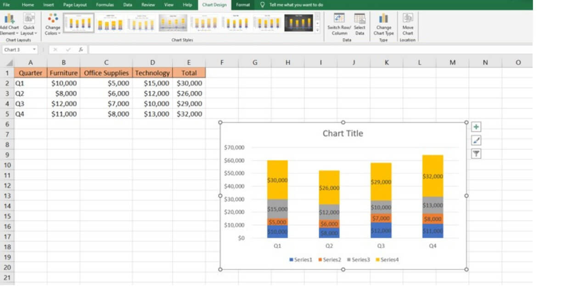Image resolution: width=573 pixels, height=297 pixels.
Task: Expand the Chart Styles gallery More arrow
Action: [317, 32]
